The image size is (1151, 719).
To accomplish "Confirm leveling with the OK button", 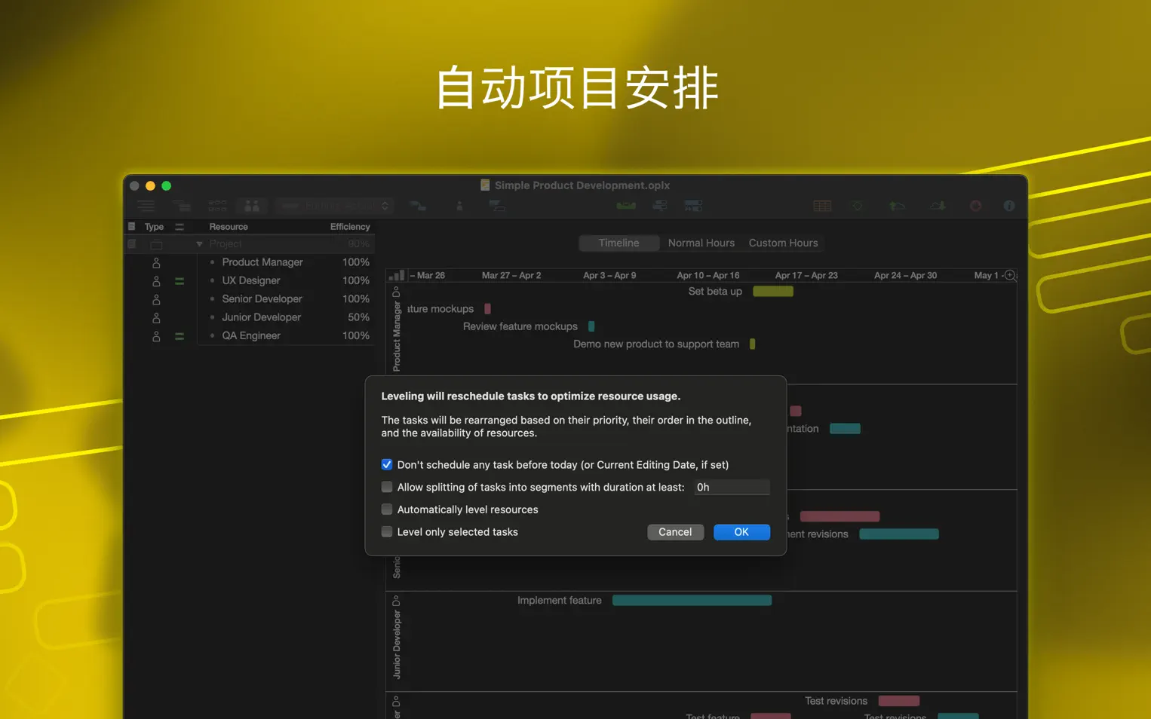I will point(741,532).
